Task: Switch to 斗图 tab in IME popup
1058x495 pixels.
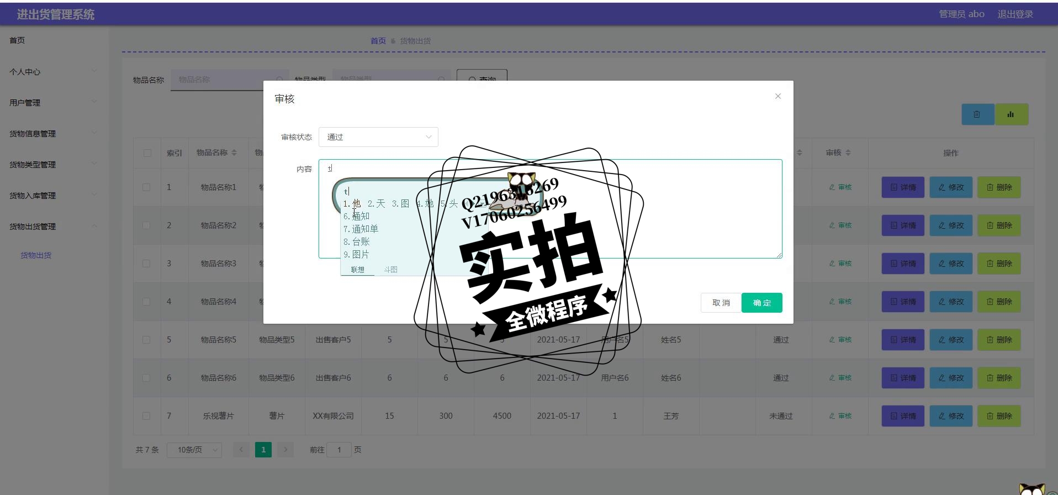Action: coord(391,270)
